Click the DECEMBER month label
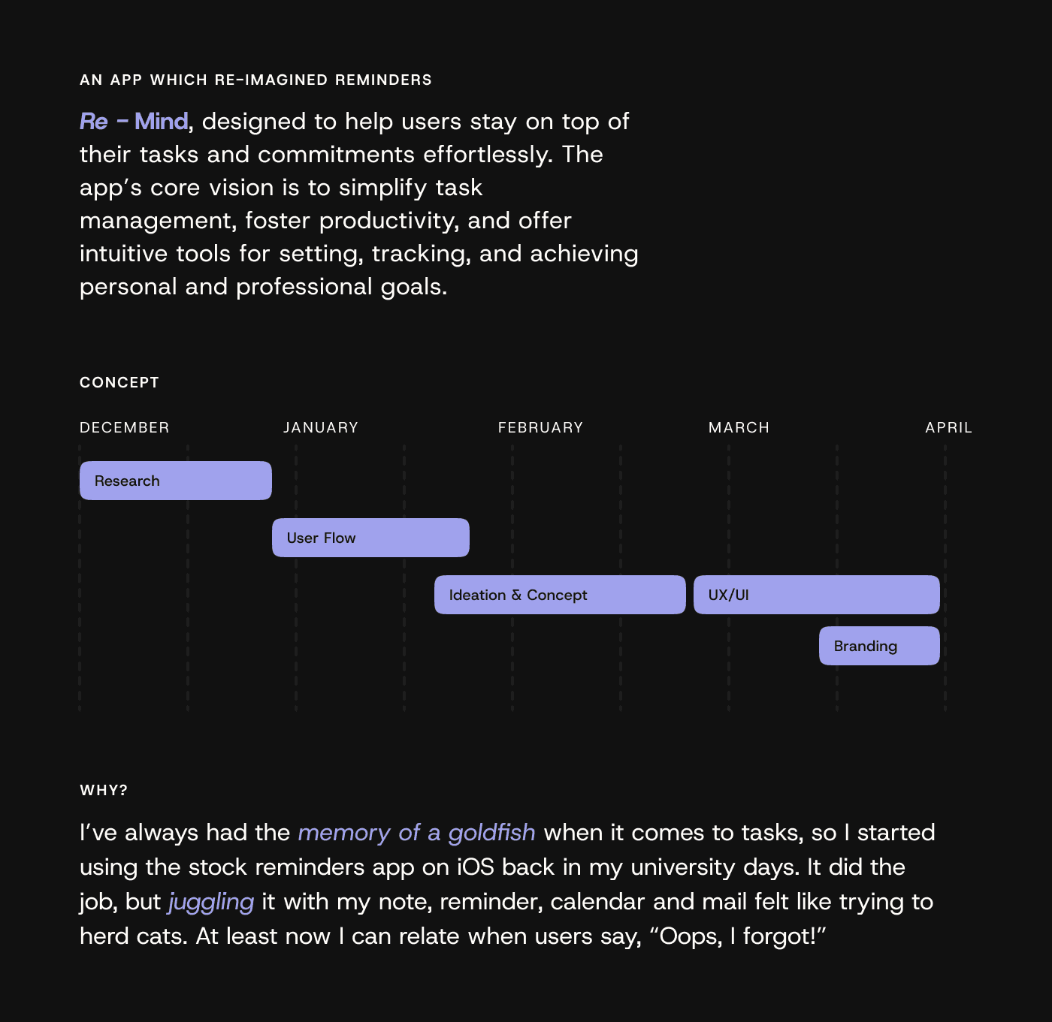The height and width of the screenshot is (1022, 1052). click(x=125, y=427)
